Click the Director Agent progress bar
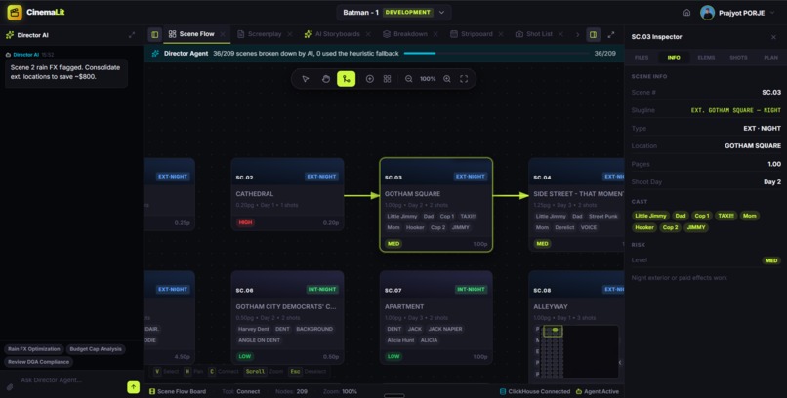 pyautogui.click(x=496, y=53)
